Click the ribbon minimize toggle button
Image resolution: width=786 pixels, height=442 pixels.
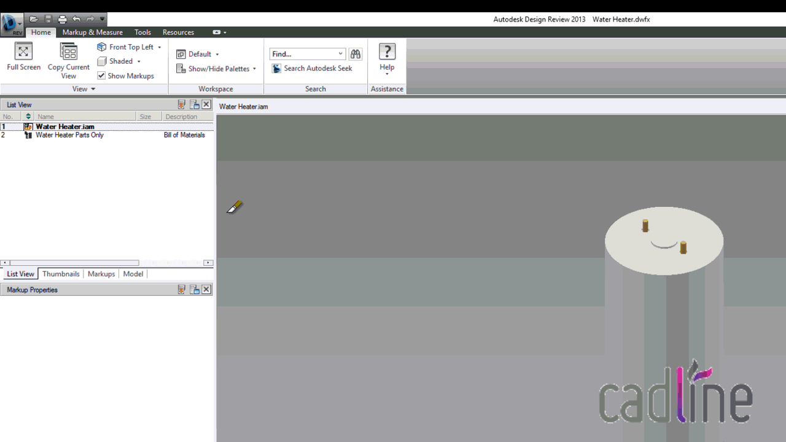tap(216, 32)
